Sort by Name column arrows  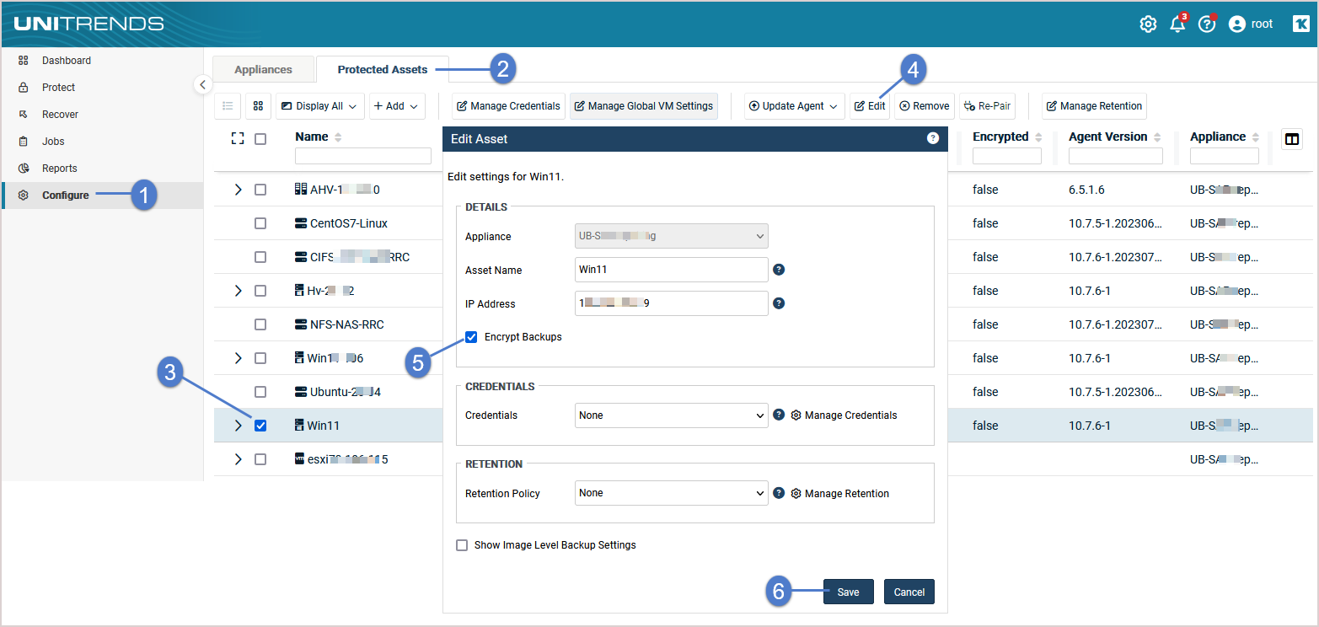coord(339,137)
